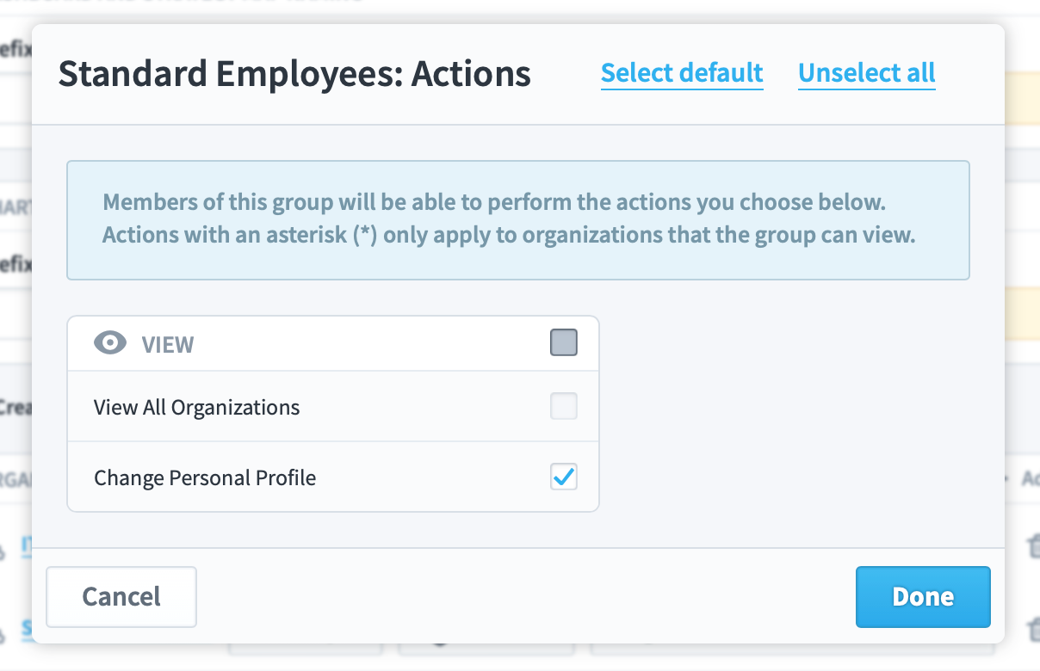Viewport: 1040px width, 671px height.
Task: Click the VIEW permissions group panel
Action: click(x=333, y=414)
